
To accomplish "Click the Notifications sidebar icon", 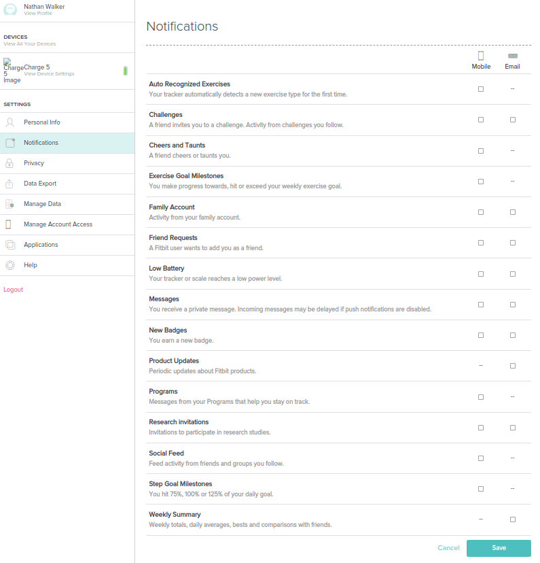I will (x=10, y=143).
